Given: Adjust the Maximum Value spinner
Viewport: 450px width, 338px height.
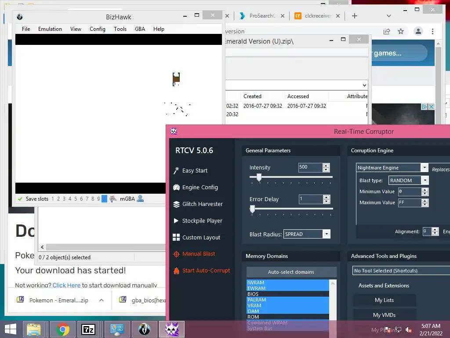Looking at the screenshot, I should [425, 202].
